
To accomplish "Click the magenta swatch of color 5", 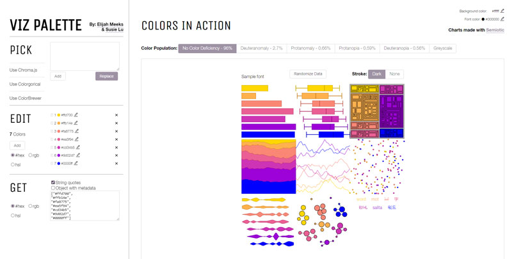I will click(x=59, y=148).
